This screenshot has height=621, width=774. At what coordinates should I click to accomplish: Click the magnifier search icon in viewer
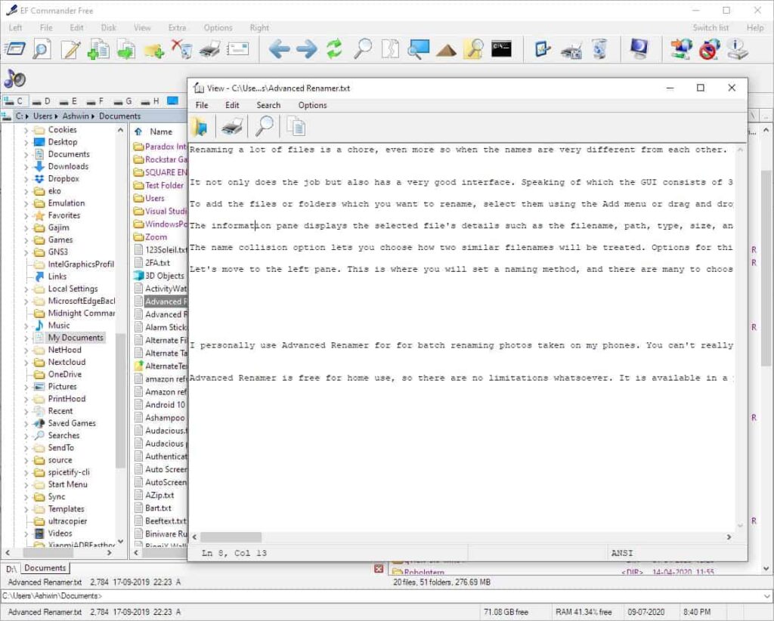pos(264,127)
